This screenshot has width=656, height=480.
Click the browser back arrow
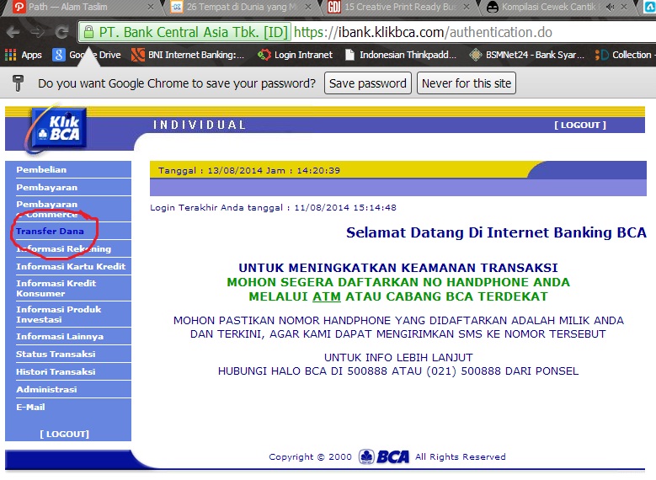[x=13, y=32]
